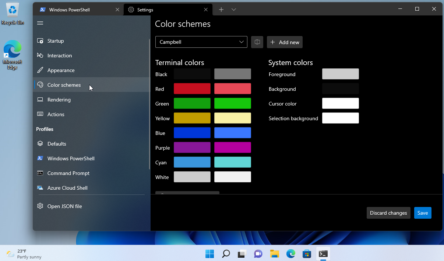The image size is (444, 261).
Task: Click the Terminal icon on taskbar
Action: pos(323,254)
